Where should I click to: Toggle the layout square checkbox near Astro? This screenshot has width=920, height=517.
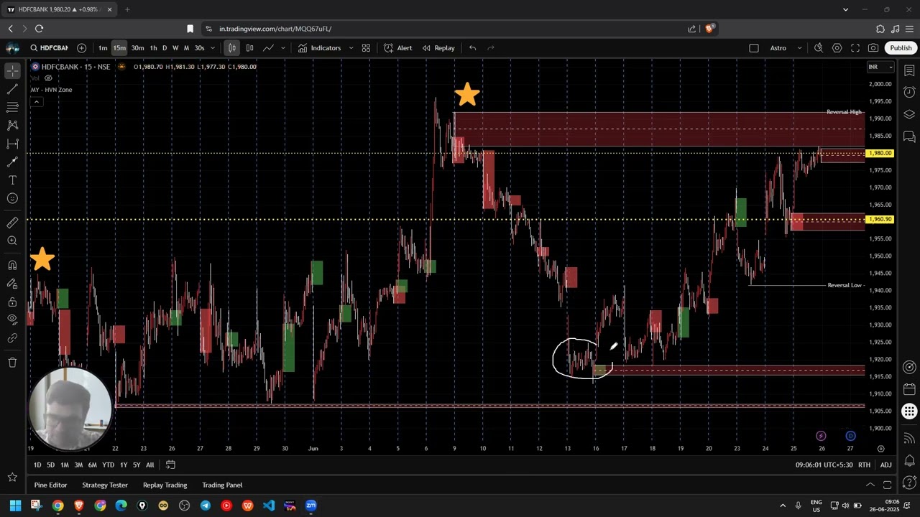point(754,48)
